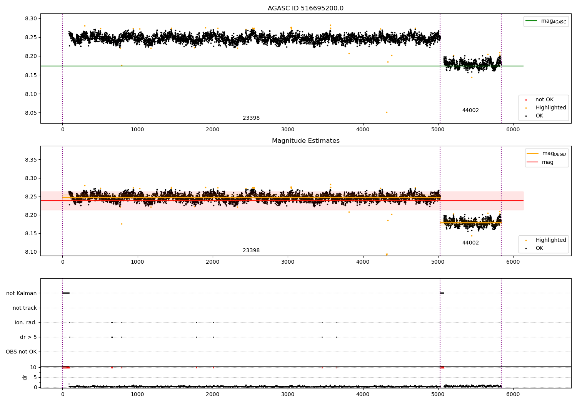Click 'not OK' in the AGASC plot legend

coord(544,100)
